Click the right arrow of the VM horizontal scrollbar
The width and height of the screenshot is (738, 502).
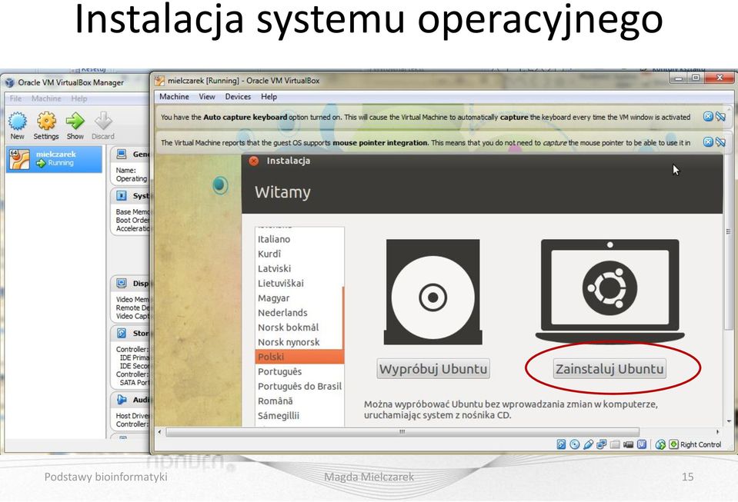click(x=718, y=431)
